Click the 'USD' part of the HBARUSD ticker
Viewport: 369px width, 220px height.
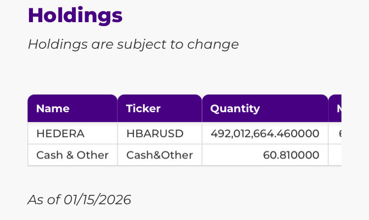(x=172, y=133)
